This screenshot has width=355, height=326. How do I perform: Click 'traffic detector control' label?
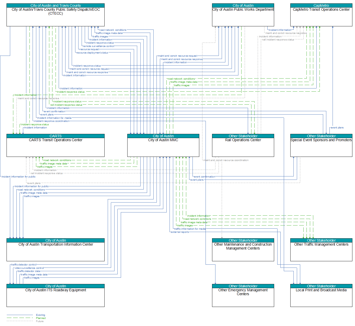click(24, 265)
